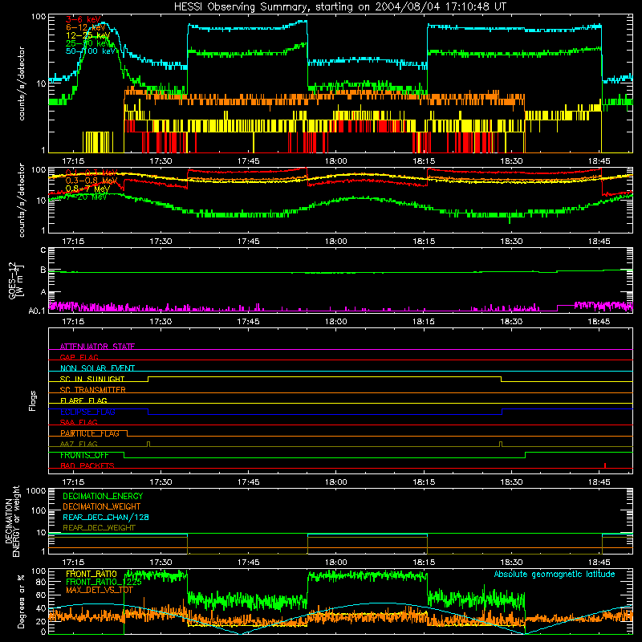Viewport: 642px width, 642px height.
Task: Click '18:45' tick below the decimation panel
Action: pyautogui.click(x=599, y=563)
